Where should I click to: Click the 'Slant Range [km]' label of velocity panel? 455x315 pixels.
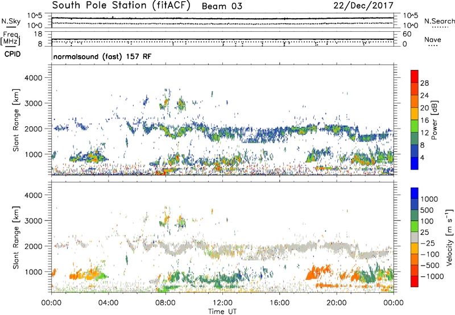pyautogui.click(x=16, y=238)
